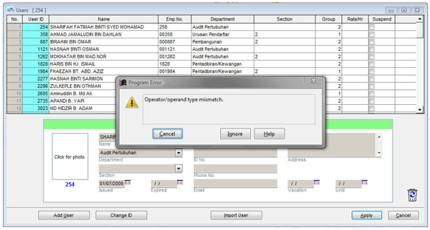The width and height of the screenshot is (430, 230).
Task: Select User ID cell 1828
Action: [36, 64]
